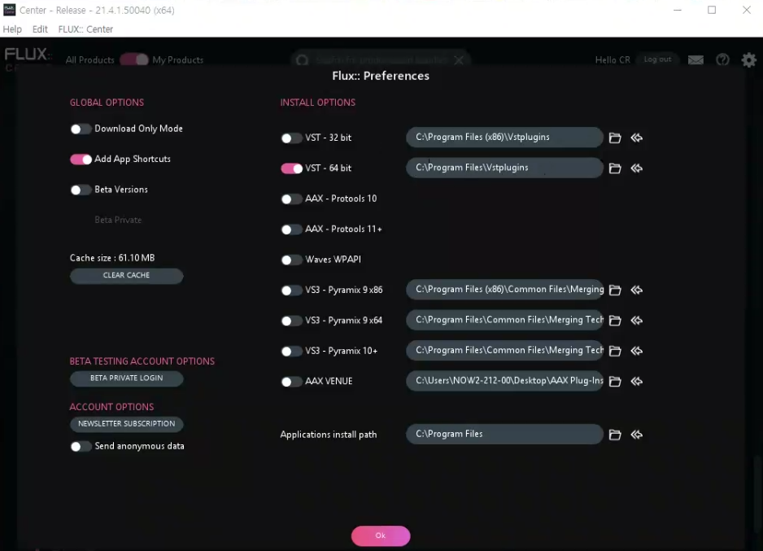Screen dimensions: 763x551
Task: Enable VS3 - Pyramix 9 x64 install
Action: 291,321
